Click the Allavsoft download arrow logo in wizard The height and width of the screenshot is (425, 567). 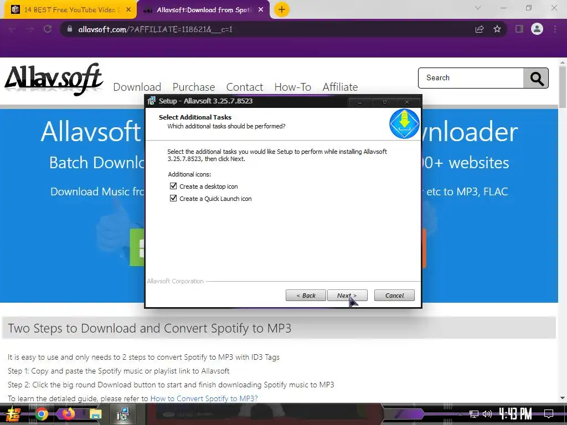click(404, 123)
